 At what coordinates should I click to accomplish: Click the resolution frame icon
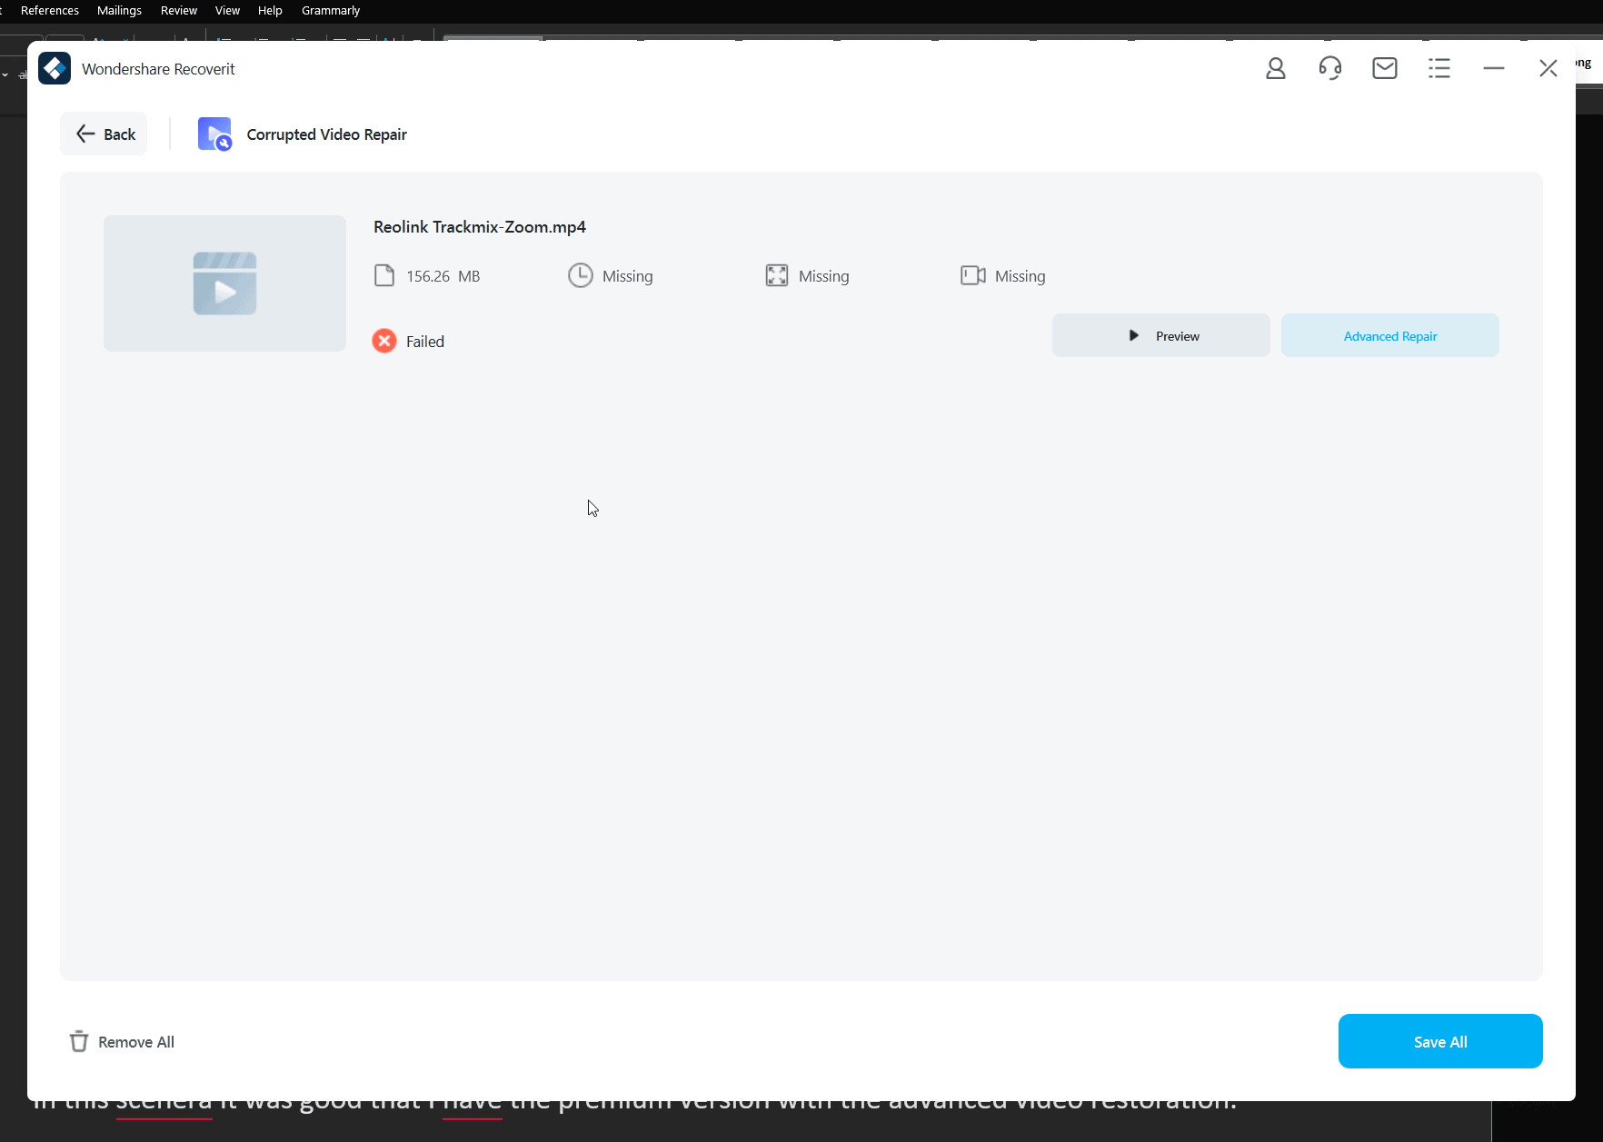click(776, 276)
